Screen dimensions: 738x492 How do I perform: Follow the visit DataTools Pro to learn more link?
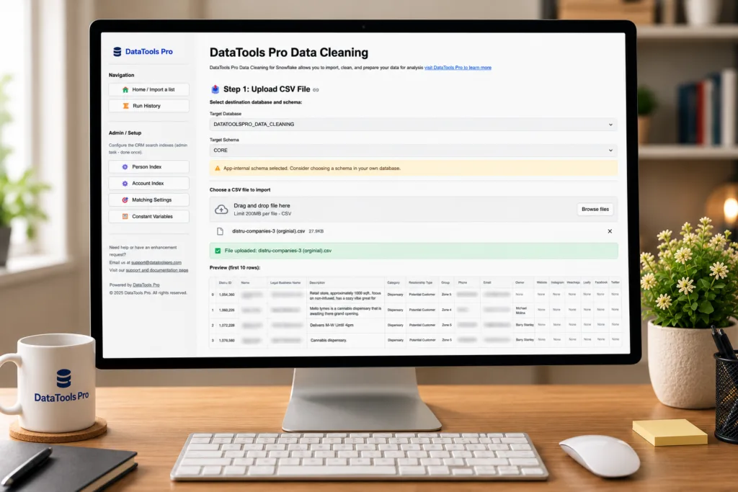point(458,68)
